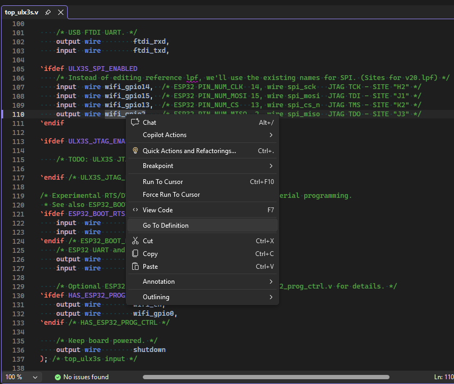Open Quick Actions and Refactorings
The height and width of the screenshot is (384, 454).
[x=202, y=151]
